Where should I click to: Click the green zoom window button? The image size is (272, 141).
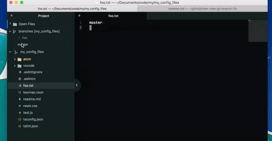click(x=22, y=2)
